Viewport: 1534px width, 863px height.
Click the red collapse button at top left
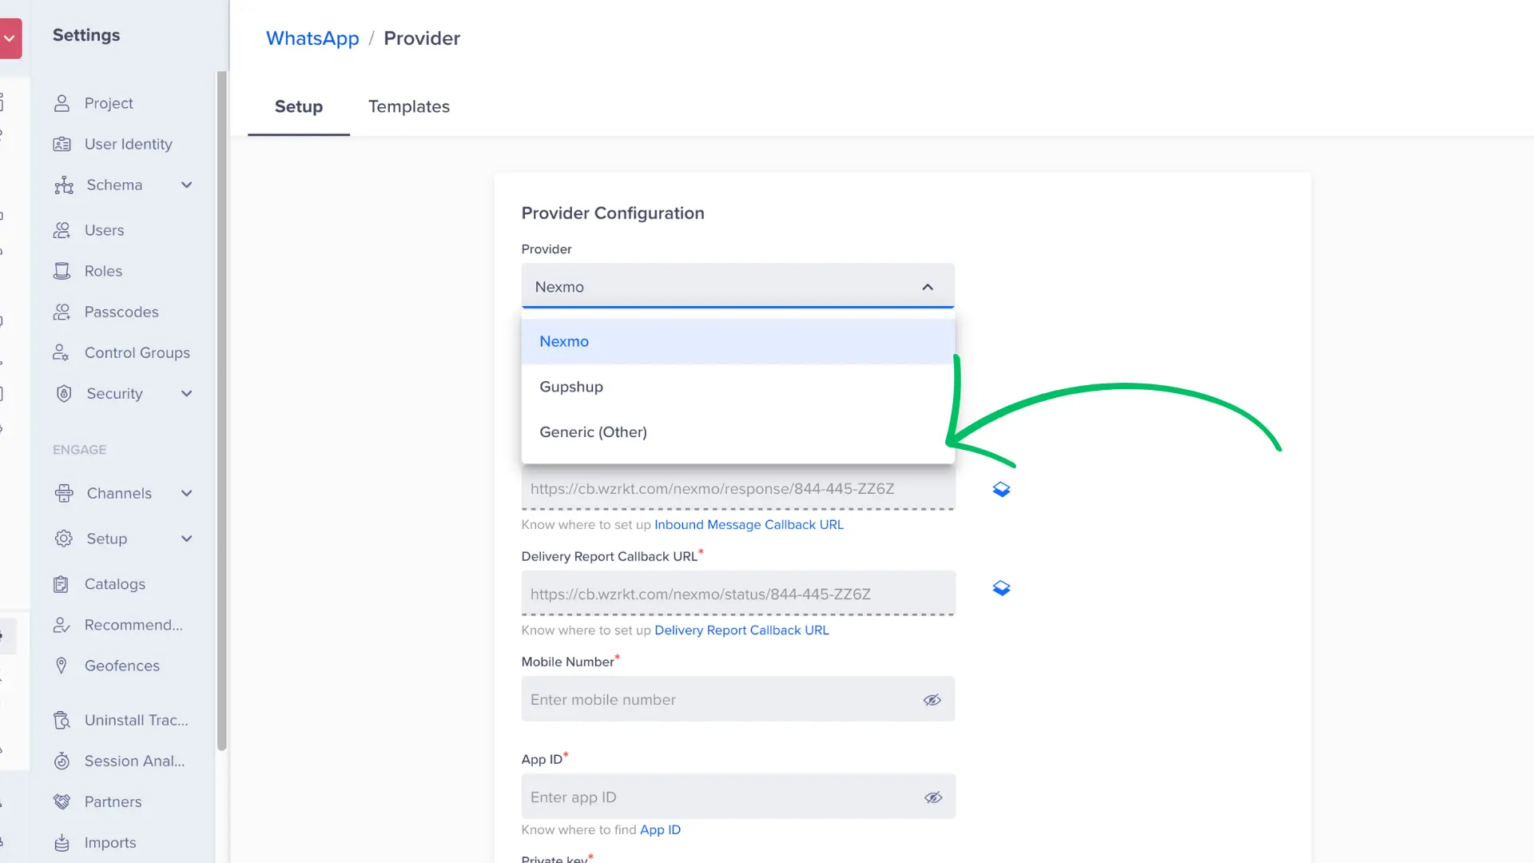10,38
